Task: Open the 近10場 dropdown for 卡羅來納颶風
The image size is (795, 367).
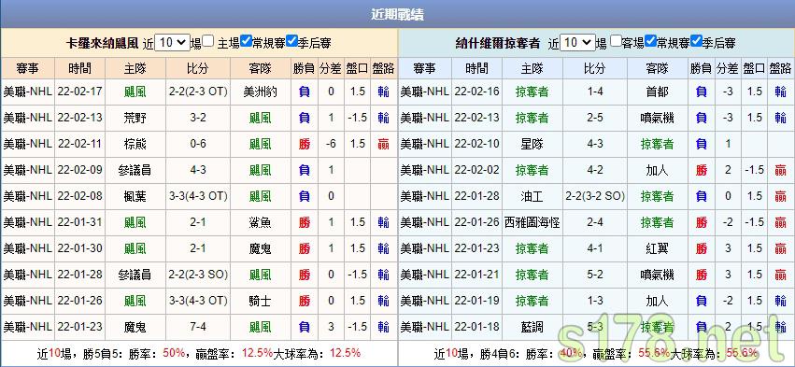Action: pos(172,43)
